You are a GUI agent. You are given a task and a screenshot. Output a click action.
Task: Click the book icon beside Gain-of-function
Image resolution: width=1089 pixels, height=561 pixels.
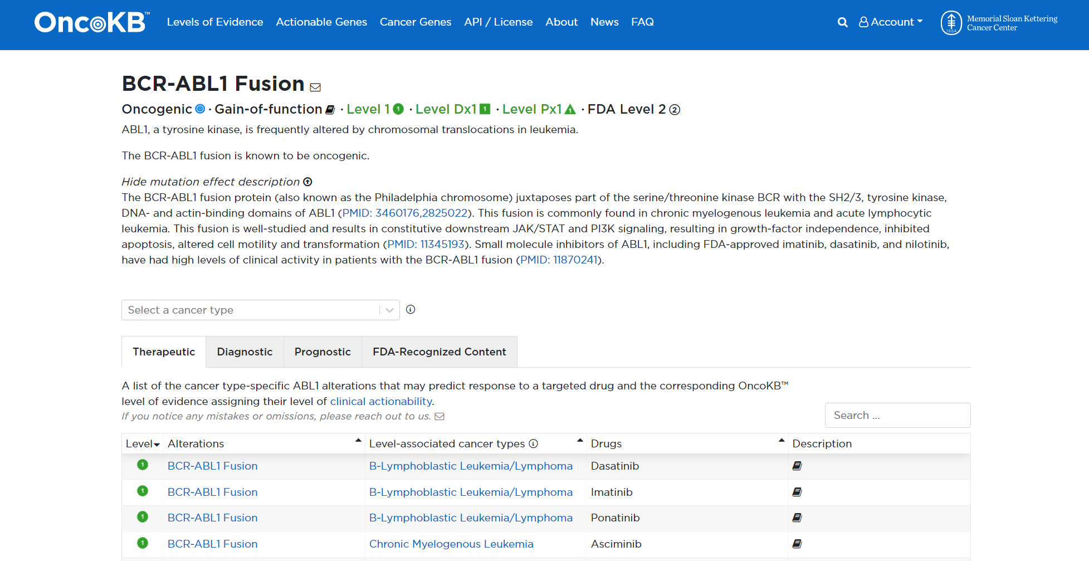[330, 109]
